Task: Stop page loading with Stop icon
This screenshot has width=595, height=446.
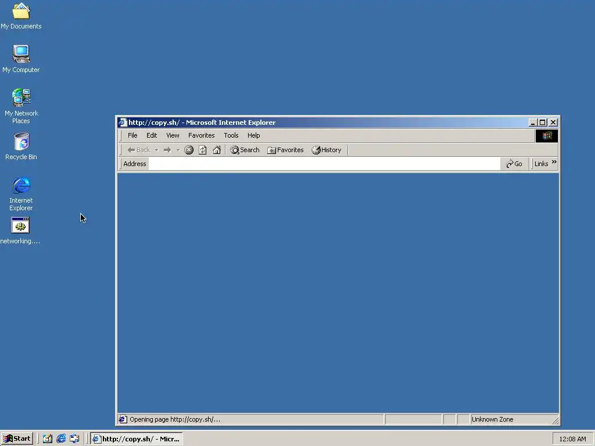Action: 189,150
